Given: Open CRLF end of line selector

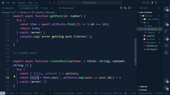Looking at the screenshot, I should [x=96, y=93].
